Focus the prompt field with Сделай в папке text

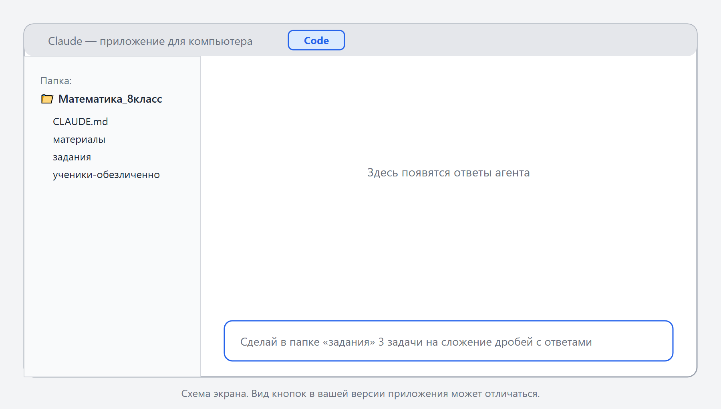pyautogui.click(x=448, y=341)
